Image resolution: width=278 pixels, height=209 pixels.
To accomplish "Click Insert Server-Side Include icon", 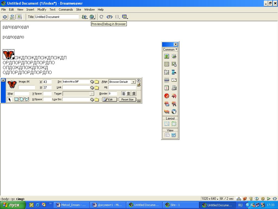I will pyautogui.click(x=174, y=88).
